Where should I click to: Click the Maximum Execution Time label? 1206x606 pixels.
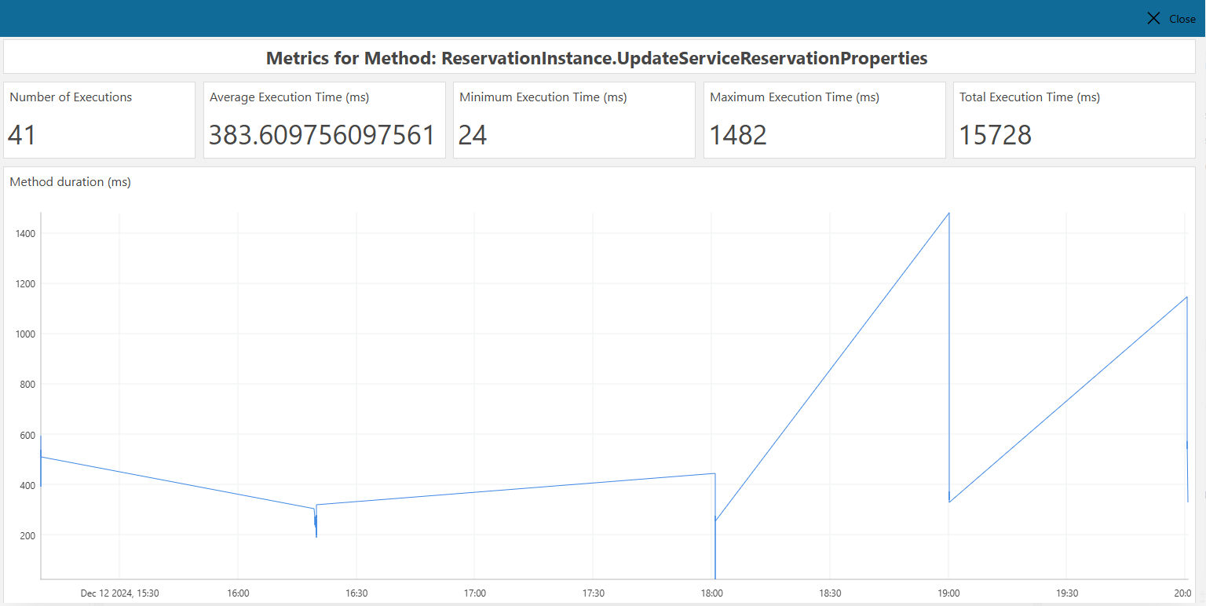coord(795,97)
